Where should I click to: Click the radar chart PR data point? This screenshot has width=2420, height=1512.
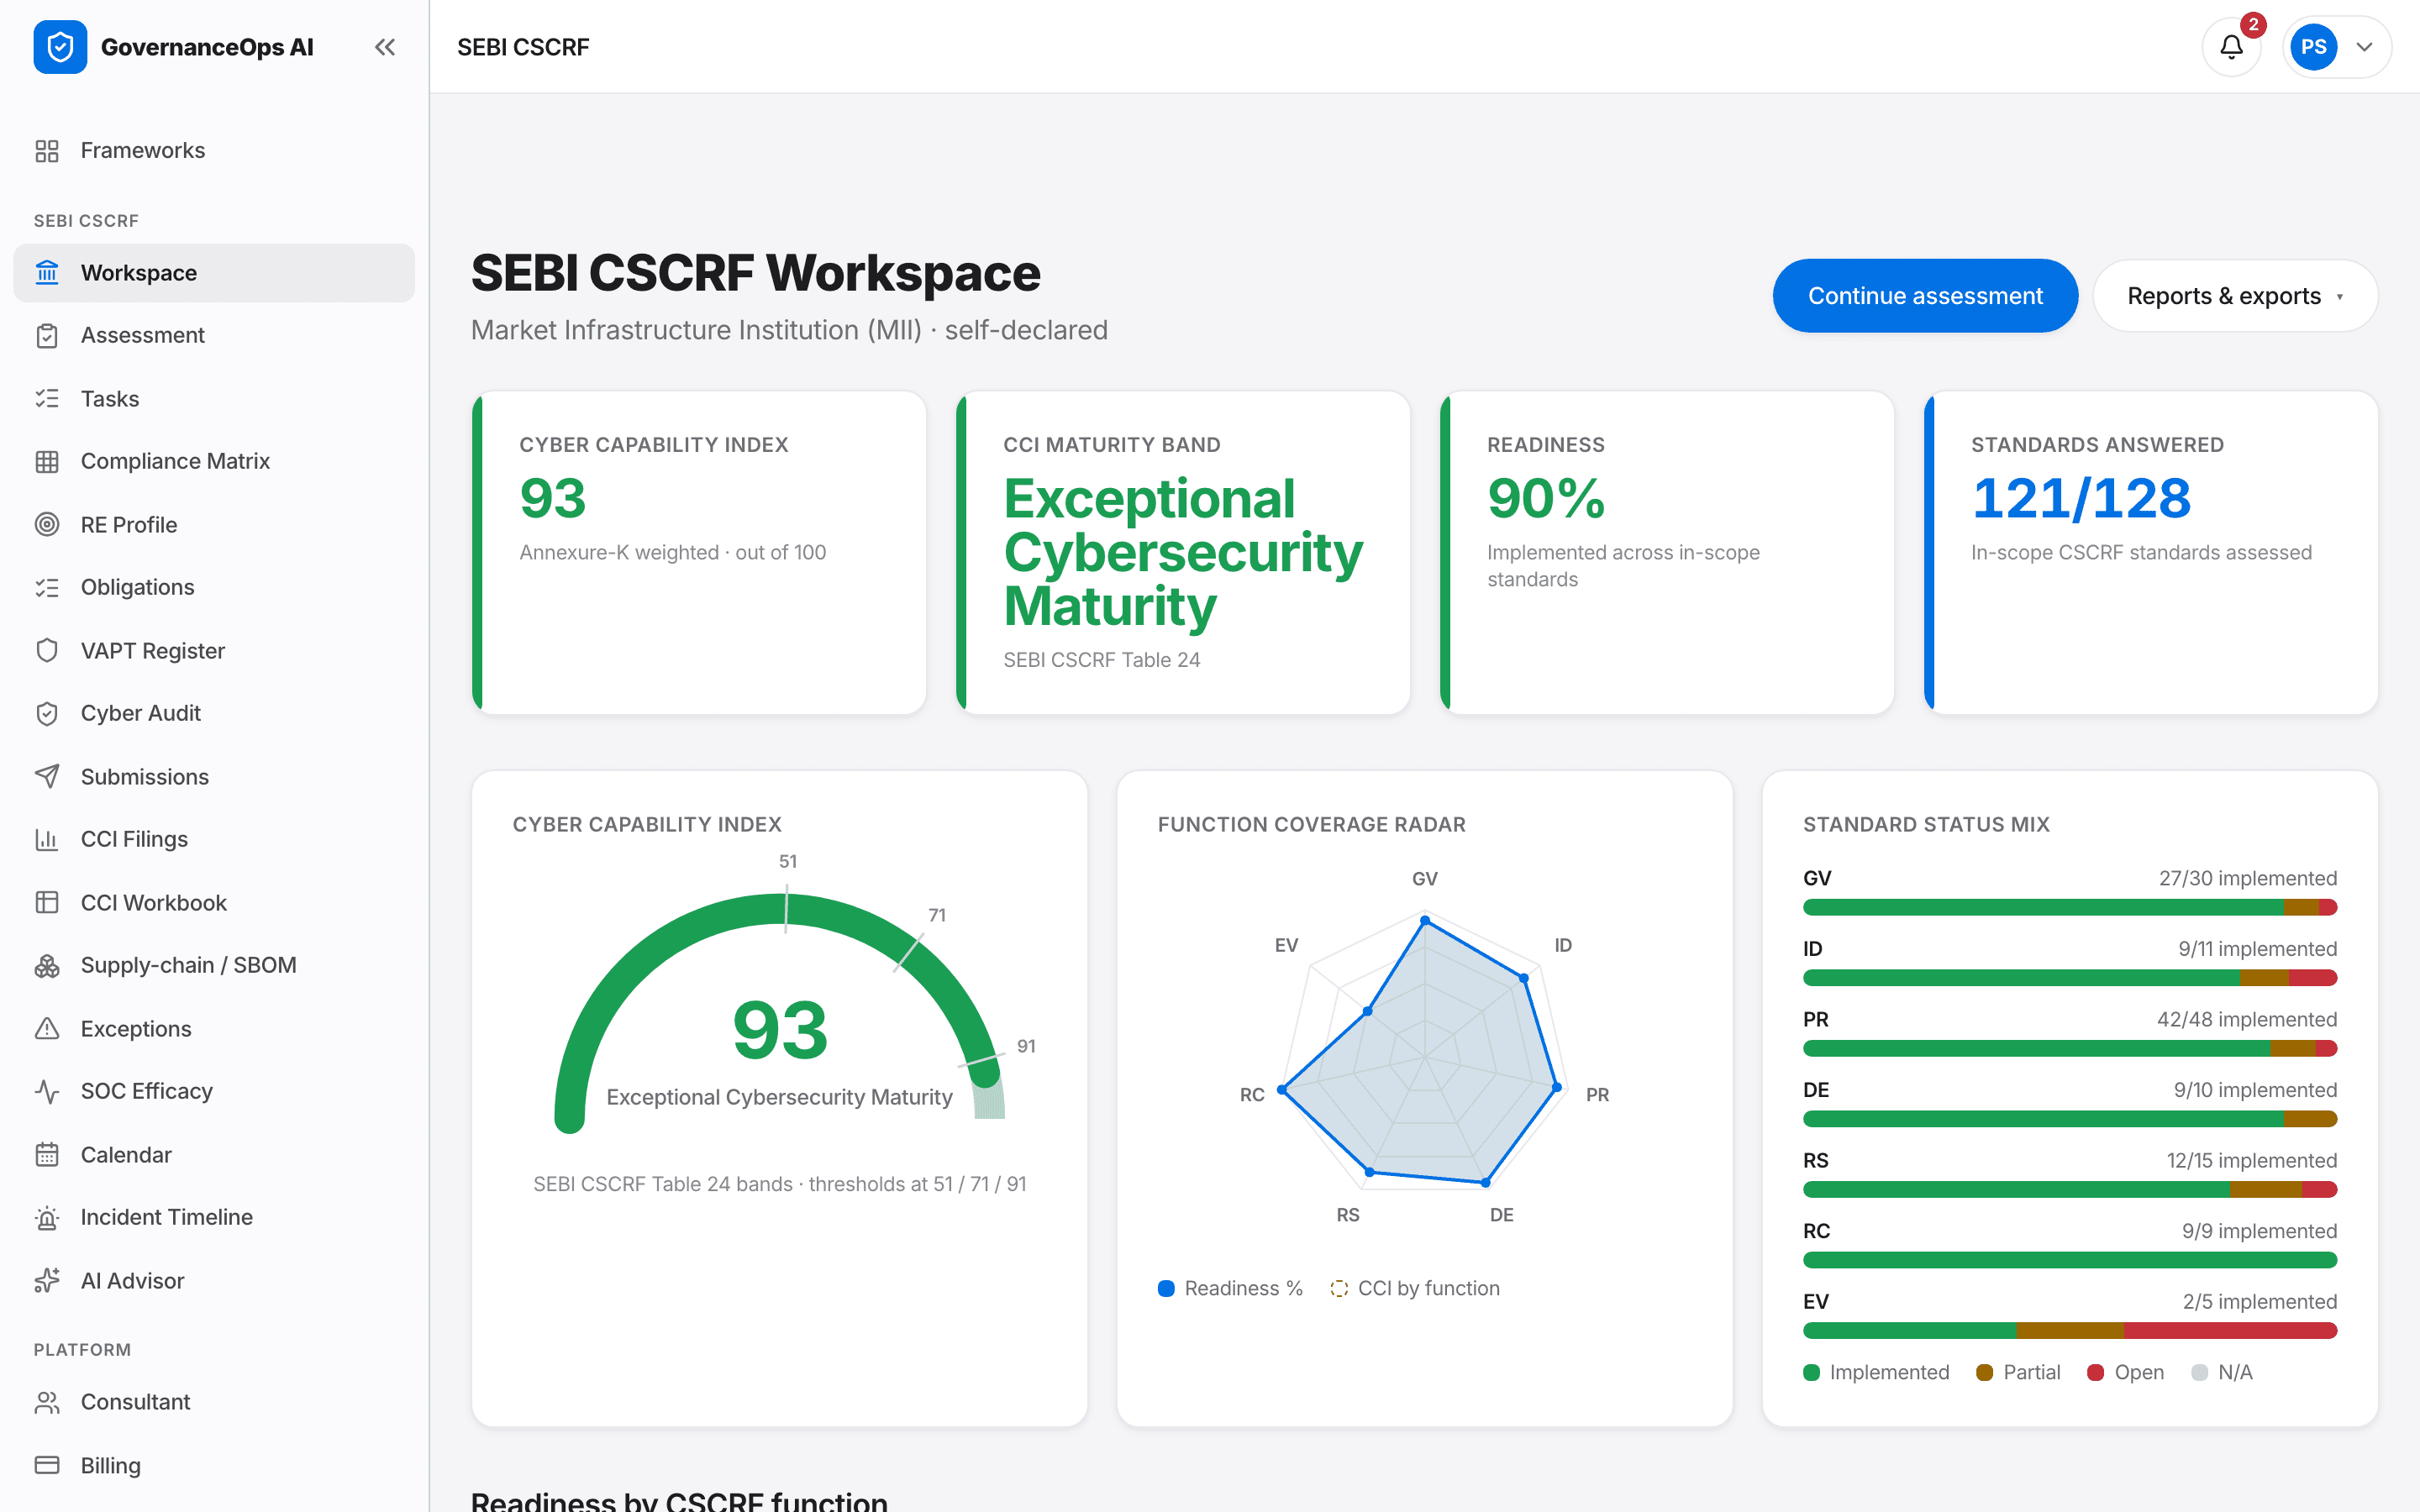1556,1087
